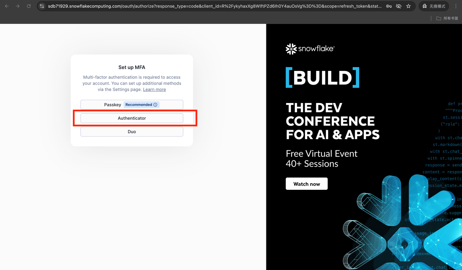The image size is (462, 270).
Task: Click Watch now button
Action: coord(306,184)
